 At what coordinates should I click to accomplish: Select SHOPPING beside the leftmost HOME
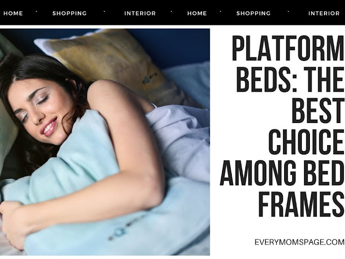click(70, 13)
